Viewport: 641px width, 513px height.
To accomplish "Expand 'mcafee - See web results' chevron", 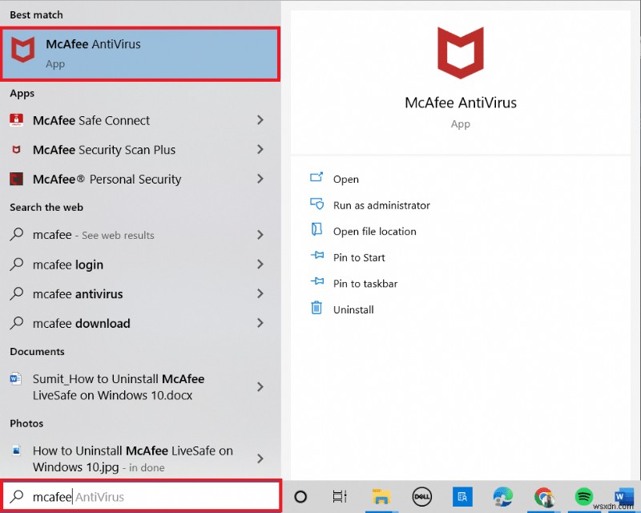I will [260, 235].
